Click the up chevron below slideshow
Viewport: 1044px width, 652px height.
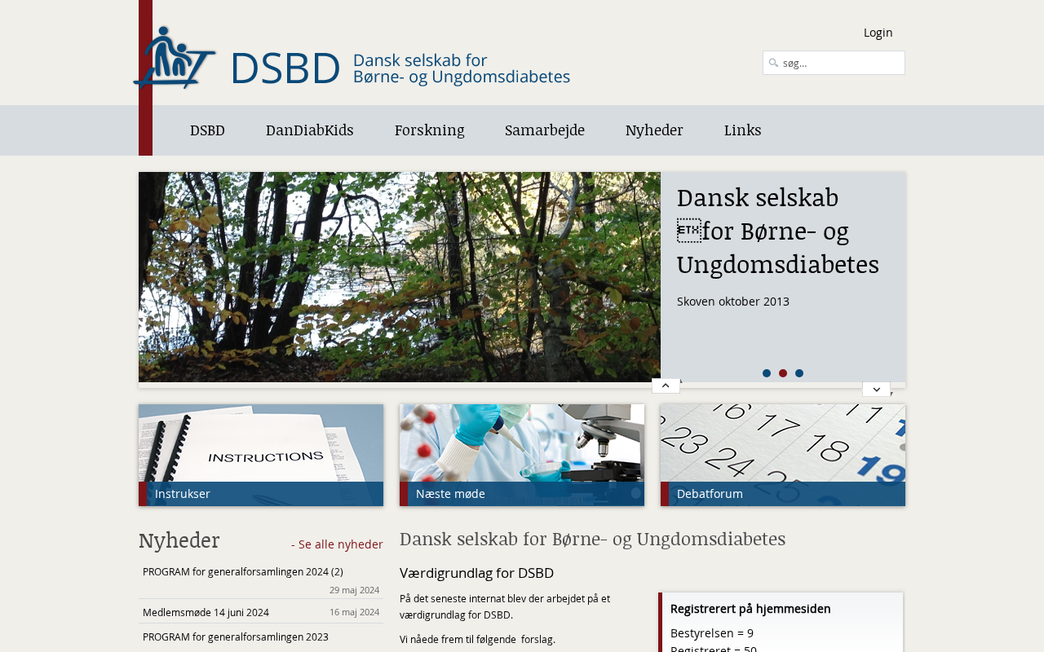coord(666,385)
